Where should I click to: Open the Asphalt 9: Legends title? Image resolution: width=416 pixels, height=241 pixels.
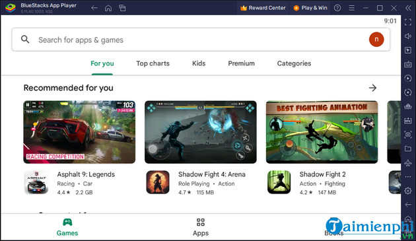coord(86,174)
